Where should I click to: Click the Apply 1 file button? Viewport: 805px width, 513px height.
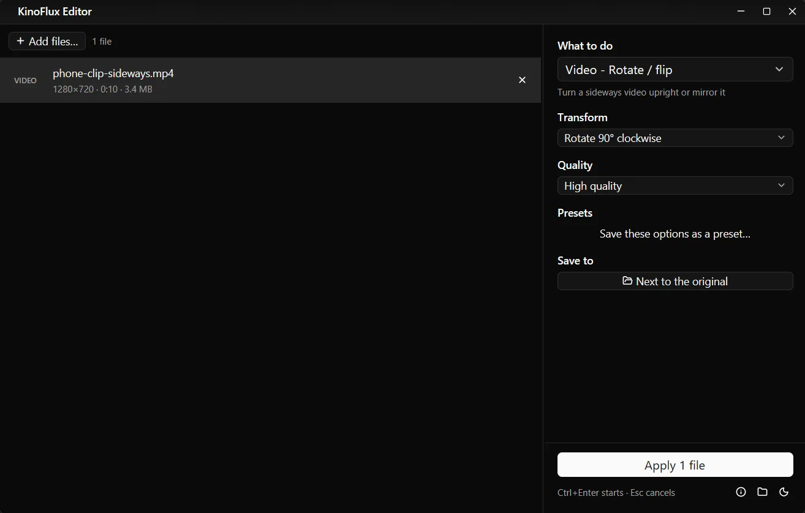click(675, 465)
